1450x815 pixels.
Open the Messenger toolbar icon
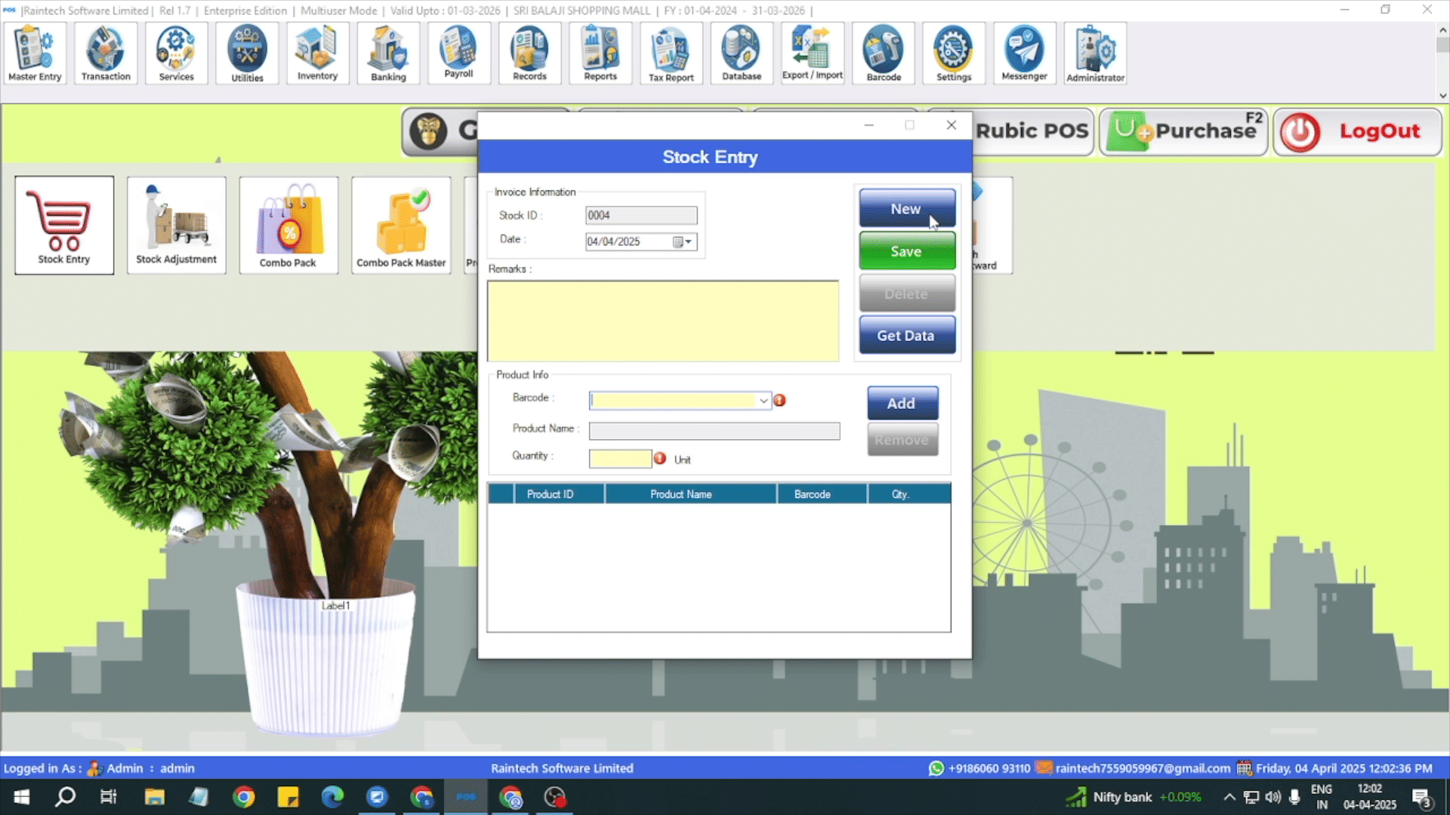tap(1024, 53)
